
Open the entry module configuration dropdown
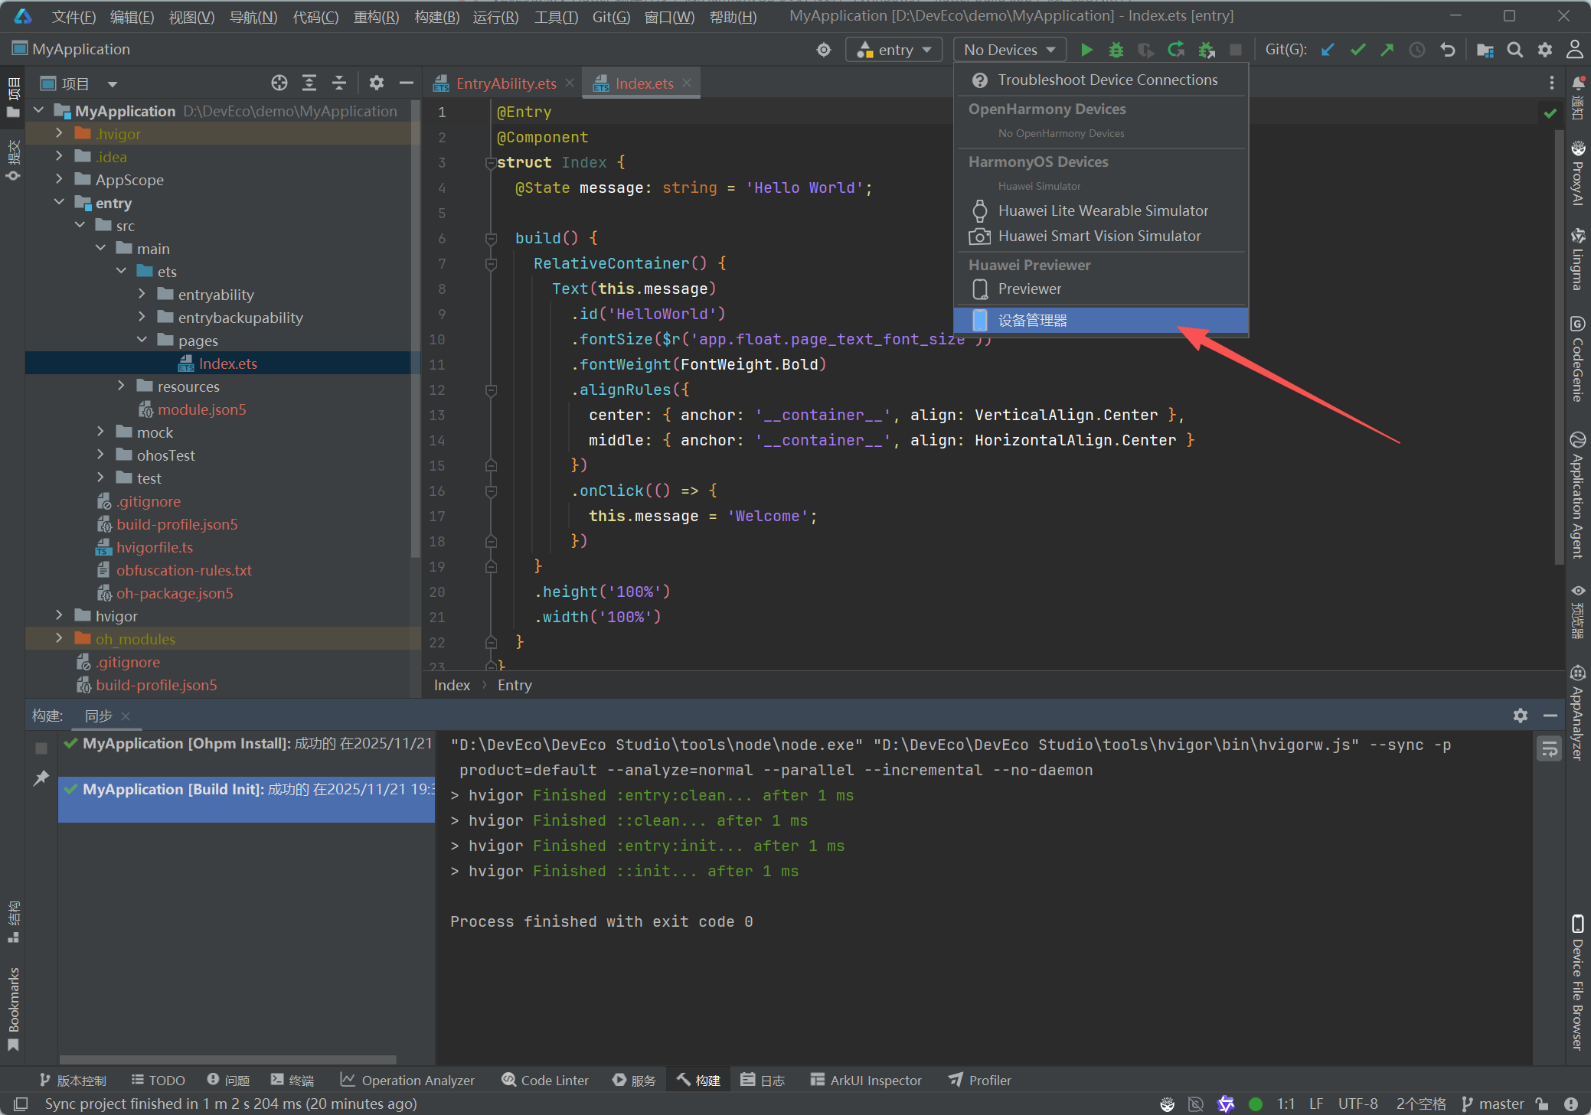tap(894, 50)
